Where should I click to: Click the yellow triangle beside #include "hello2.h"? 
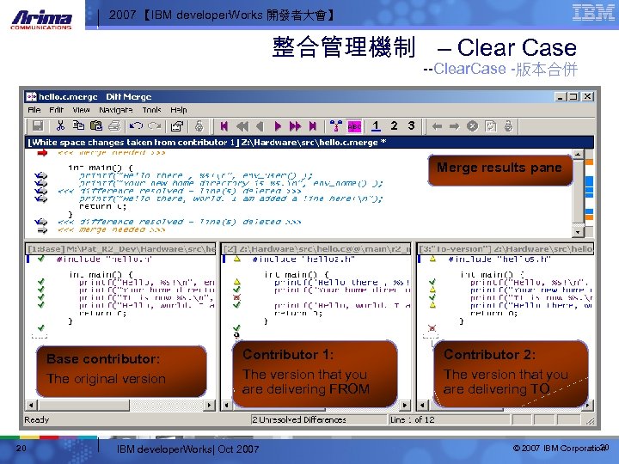(237, 259)
